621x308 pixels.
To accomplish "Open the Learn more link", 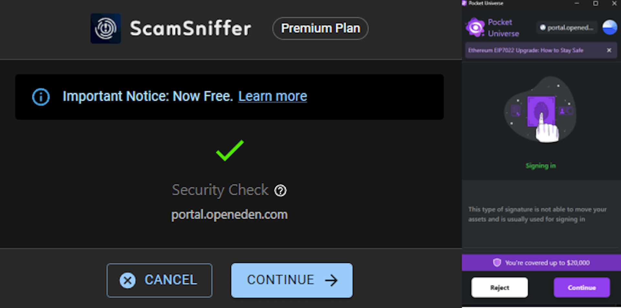I will point(273,96).
